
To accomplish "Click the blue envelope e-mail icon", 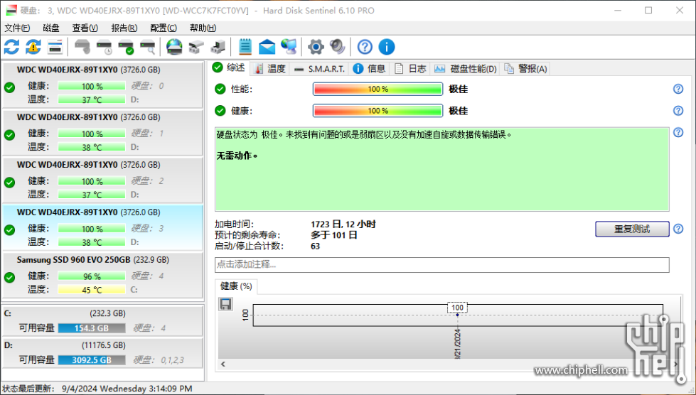I will pyautogui.click(x=267, y=47).
